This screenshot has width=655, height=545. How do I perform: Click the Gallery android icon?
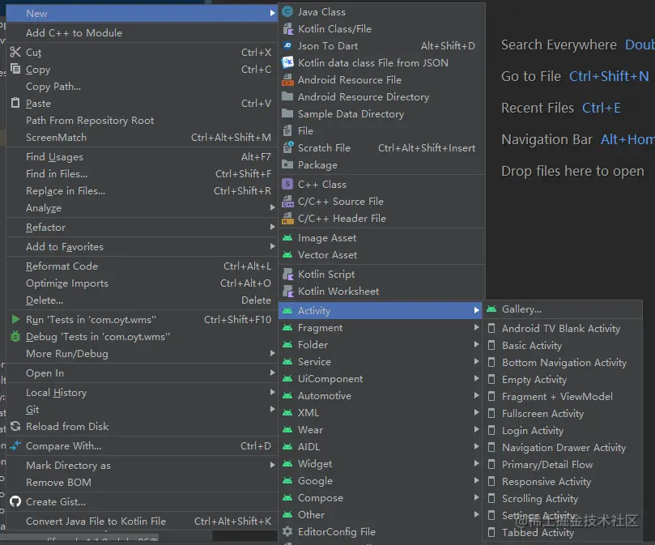[x=491, y=309]
